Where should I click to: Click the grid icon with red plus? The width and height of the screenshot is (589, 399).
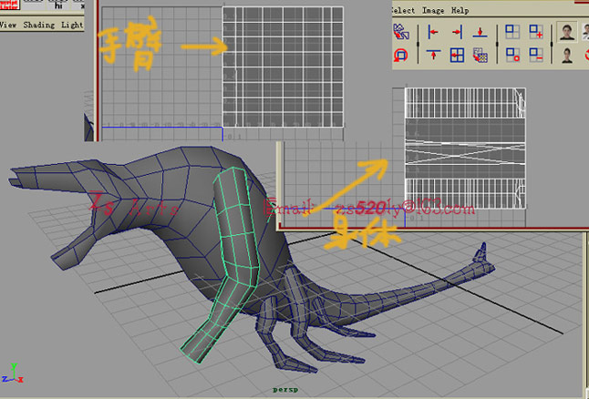click(x=536, y=33)
